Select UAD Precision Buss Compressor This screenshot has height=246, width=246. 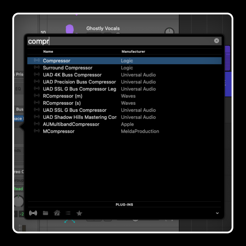point(124,82)
